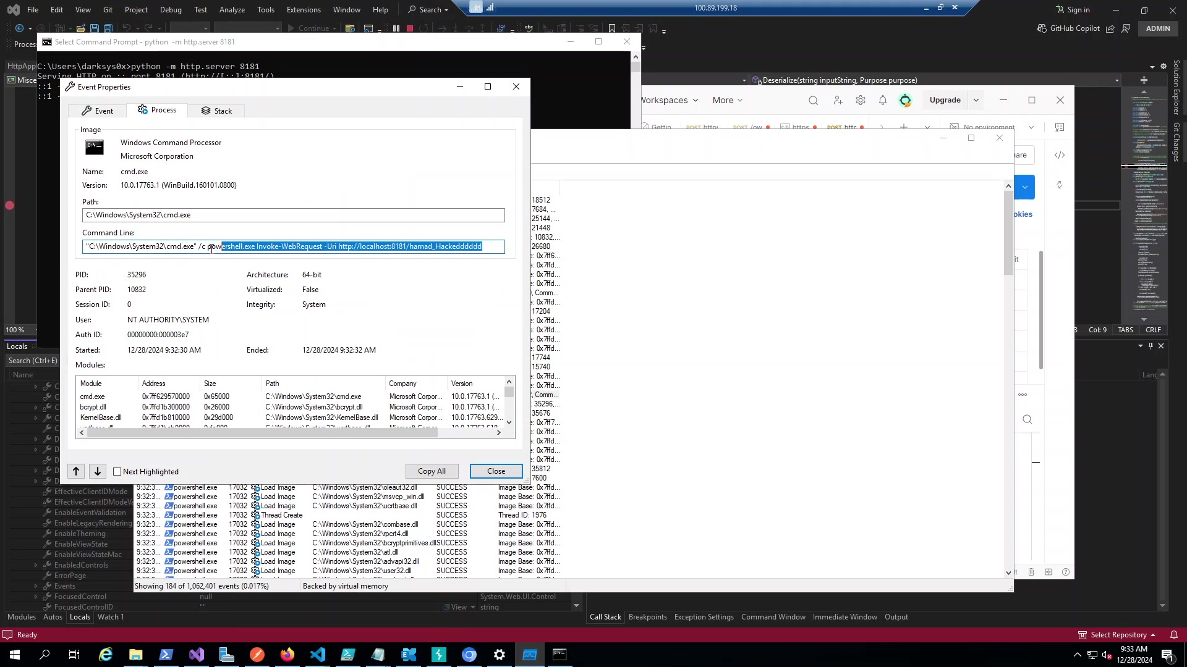Screen dimensions: 1187x667
Task: Click the ADMIN button
Action: [x=1158, y=28]
